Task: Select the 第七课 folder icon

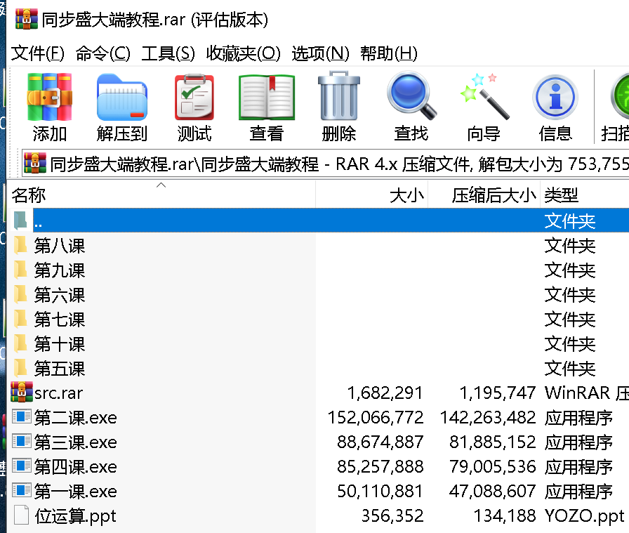Action: (x=20, y=319)
